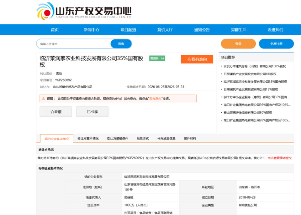Image resolution: width=301 pixels, height=215 pixels.
Task: Click the 项目推荐 panel heading
Action: [228, 57]
